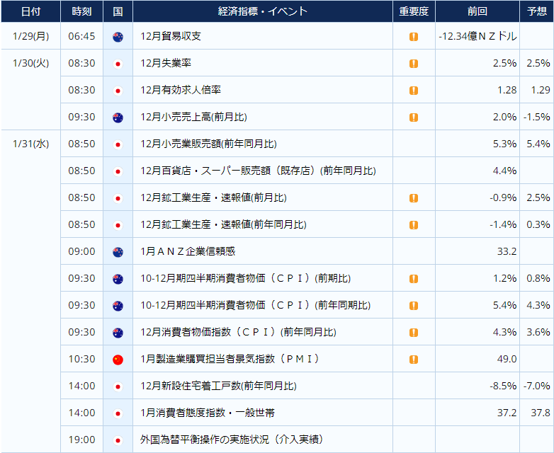Click the 06:45 time cell
554x453 pixels.
(x=81, y=36)
